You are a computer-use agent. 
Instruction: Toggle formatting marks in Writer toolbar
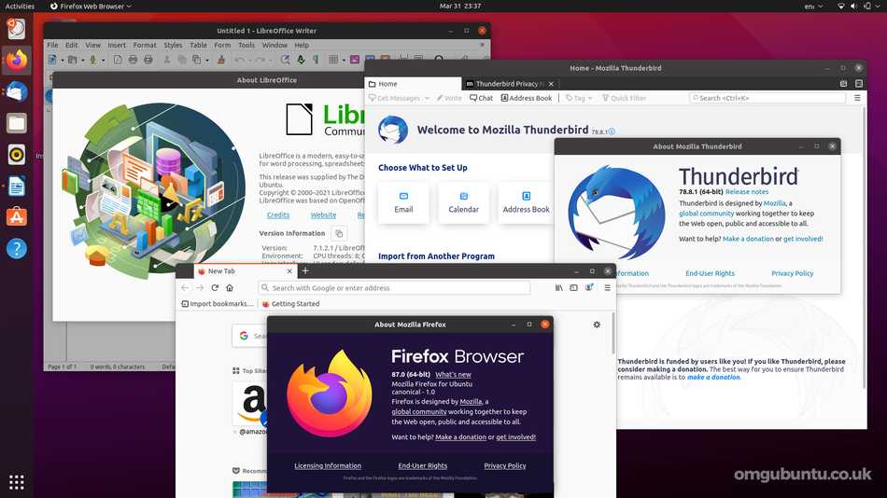pyautogui.click(x=317, y=60)
